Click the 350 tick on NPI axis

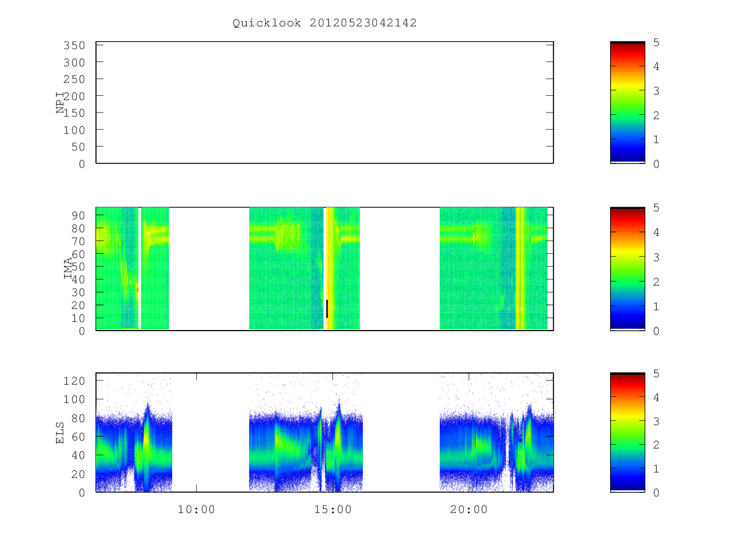75,45
